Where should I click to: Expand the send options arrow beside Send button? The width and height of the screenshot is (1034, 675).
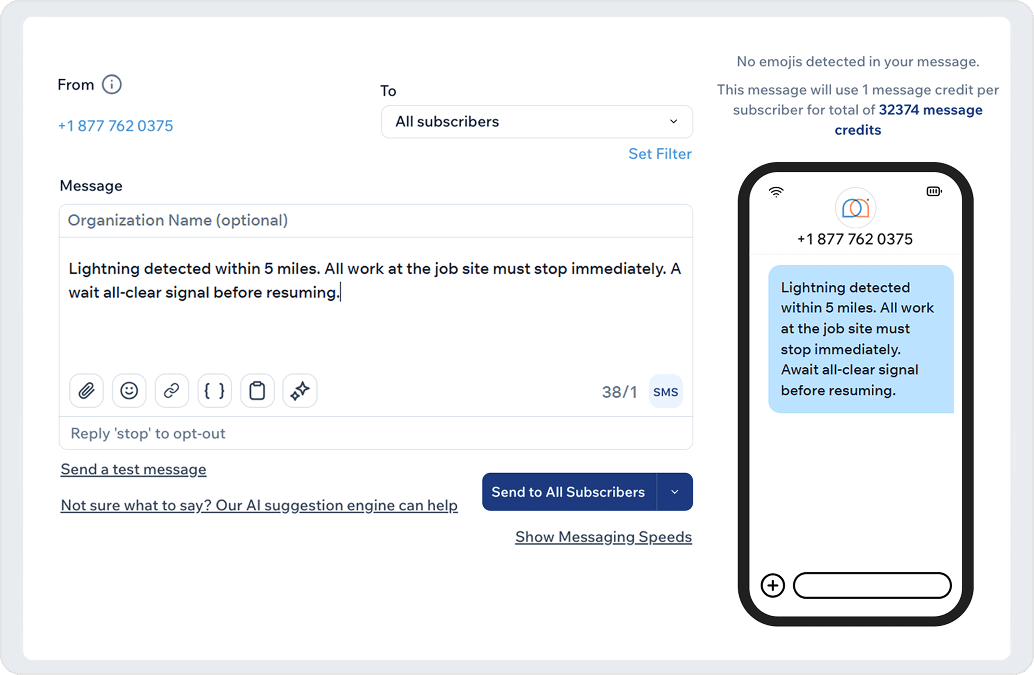pyautogui.click(x=674, y=492)
